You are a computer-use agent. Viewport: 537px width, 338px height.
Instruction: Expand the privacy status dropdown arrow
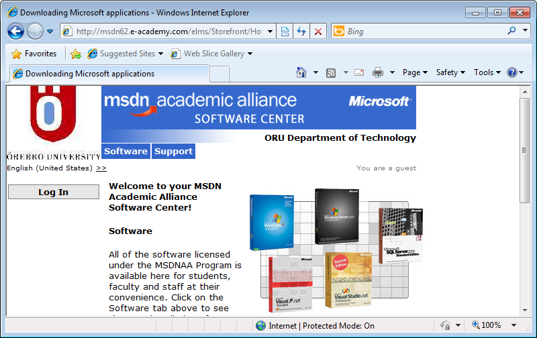458,325
